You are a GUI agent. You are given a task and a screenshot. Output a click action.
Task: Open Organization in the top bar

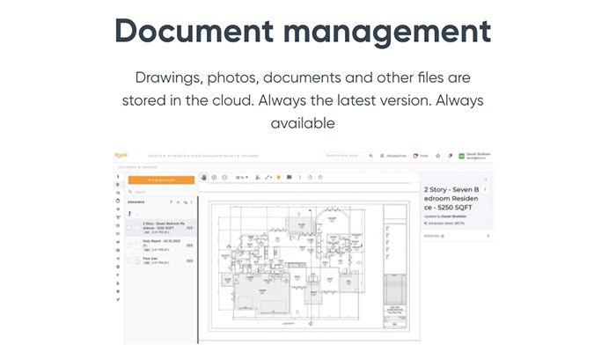click(392, 156)
